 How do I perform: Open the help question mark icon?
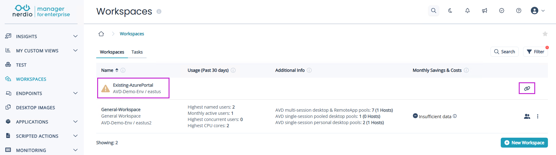[518, 11]
